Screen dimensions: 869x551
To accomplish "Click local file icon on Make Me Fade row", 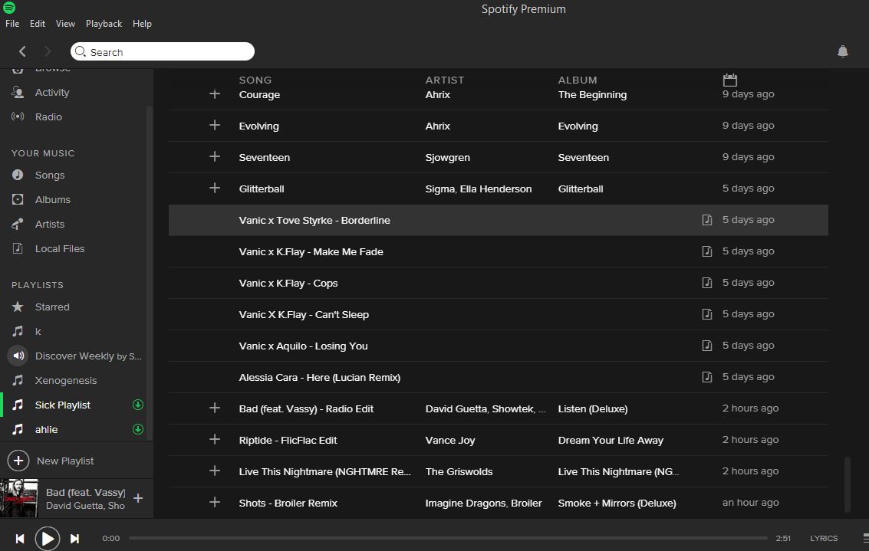I will coord(706,251).
